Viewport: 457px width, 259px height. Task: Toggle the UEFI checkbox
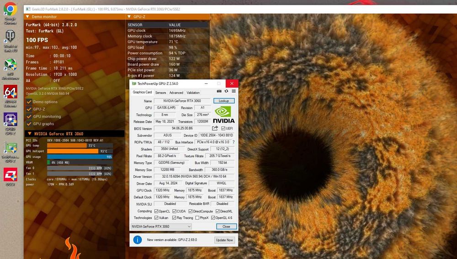pos(223,129)
